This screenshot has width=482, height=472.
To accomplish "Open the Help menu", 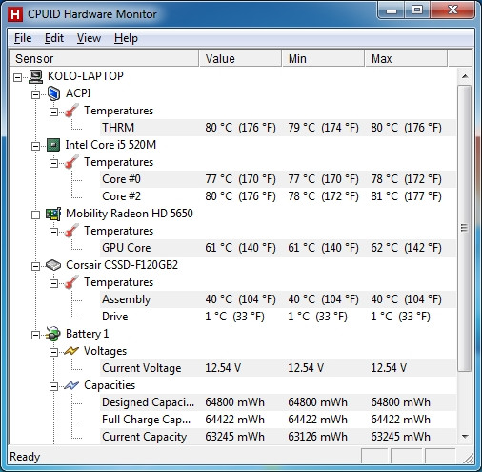I will click(126, 38).
